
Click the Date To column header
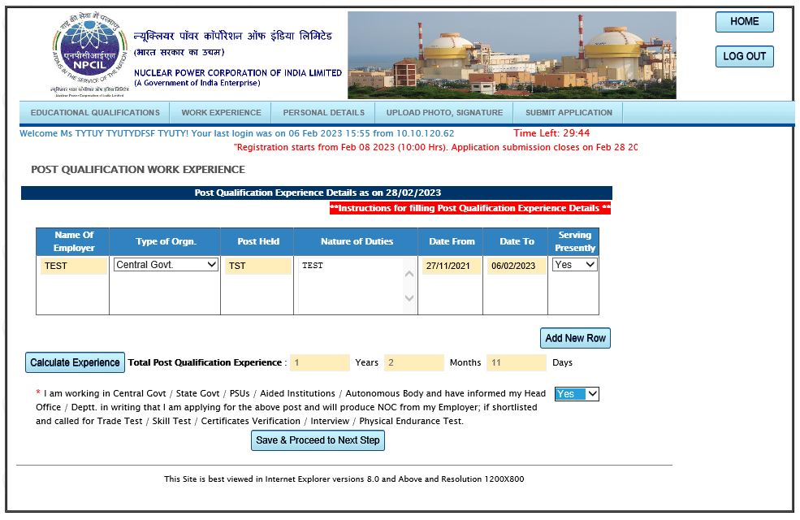tap(516, 242)
